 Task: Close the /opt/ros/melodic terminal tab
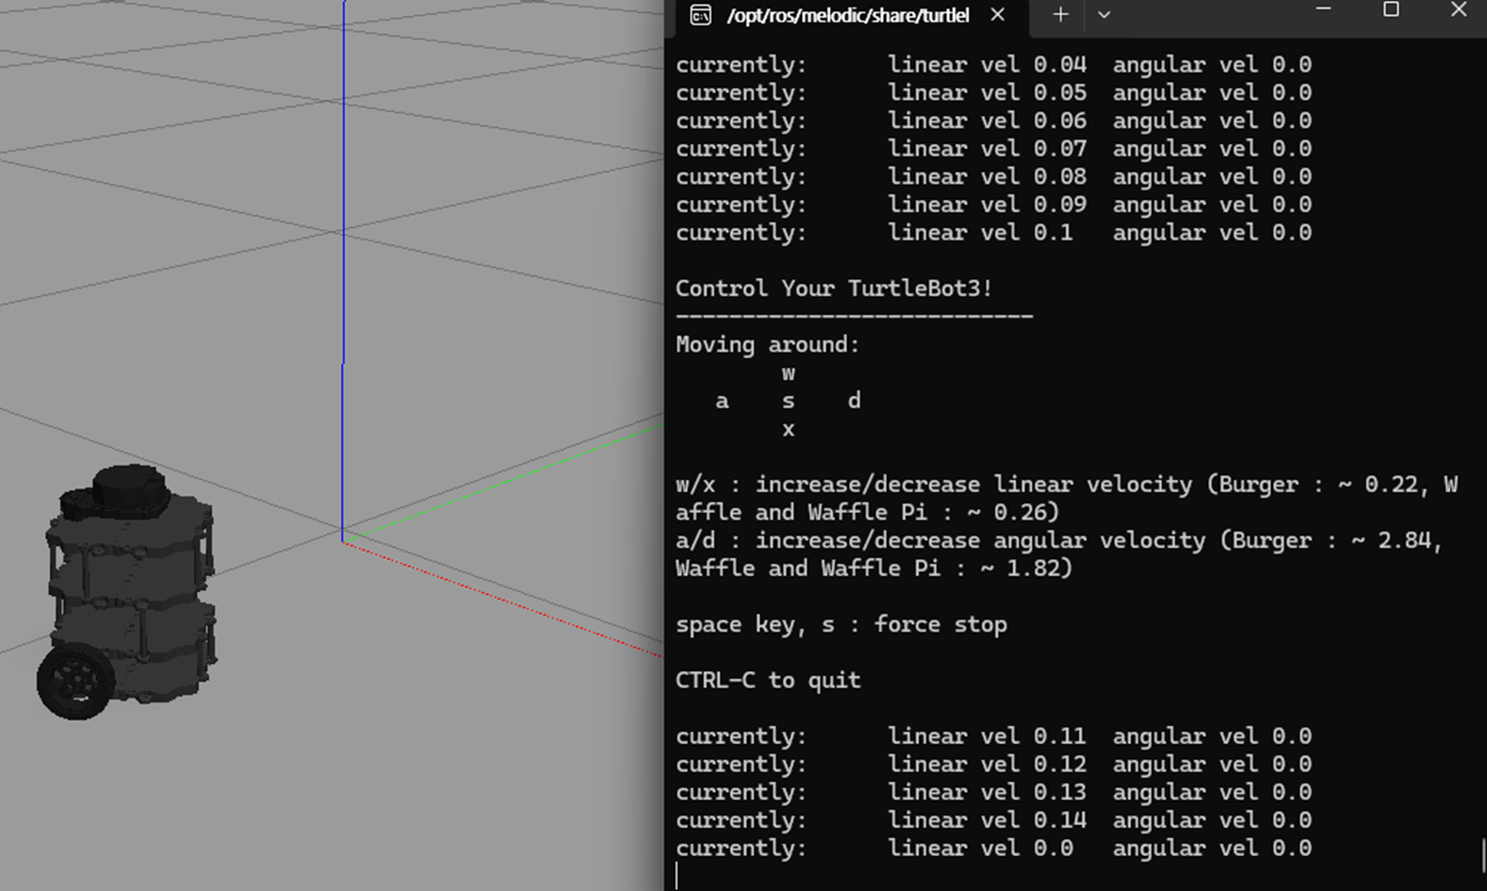click(x=997, y=15)
